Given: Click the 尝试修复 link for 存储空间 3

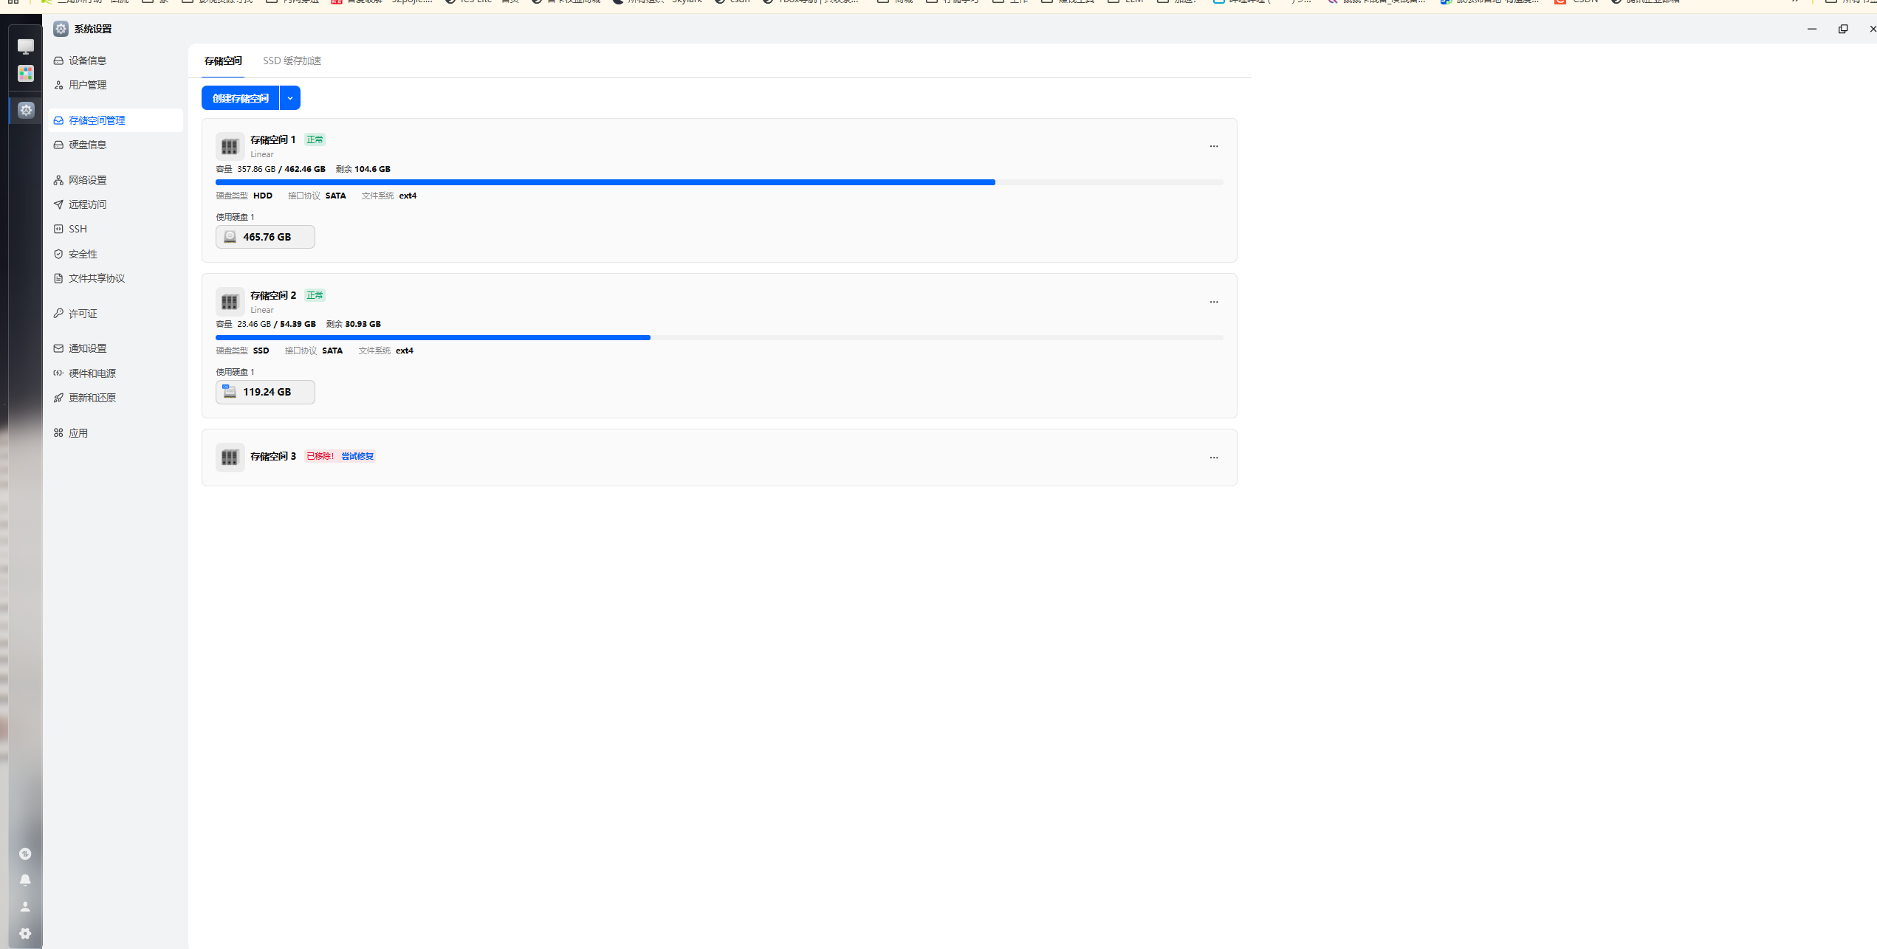Looking at the screenshot, I should click(357, 456).
